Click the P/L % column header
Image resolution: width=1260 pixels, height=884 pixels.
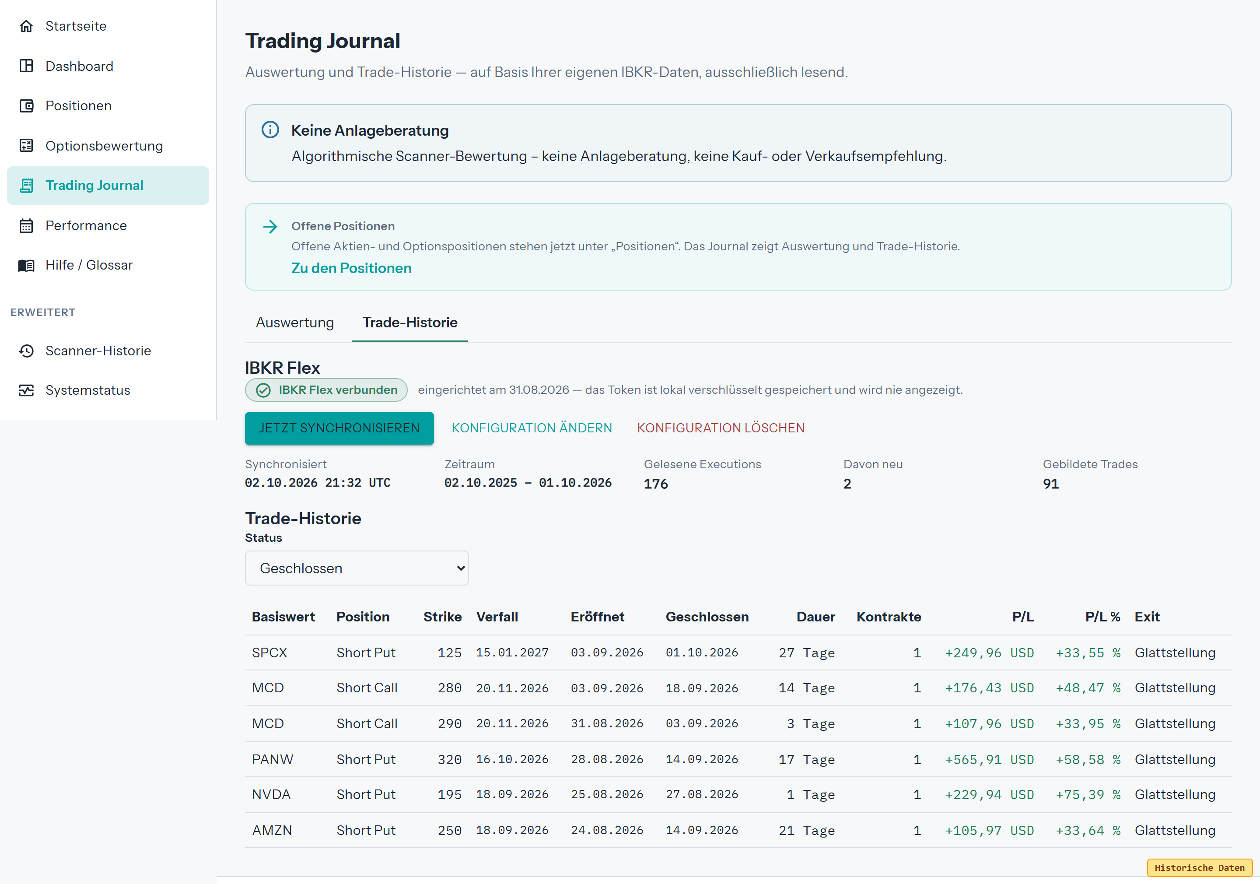coord(1102,617)
